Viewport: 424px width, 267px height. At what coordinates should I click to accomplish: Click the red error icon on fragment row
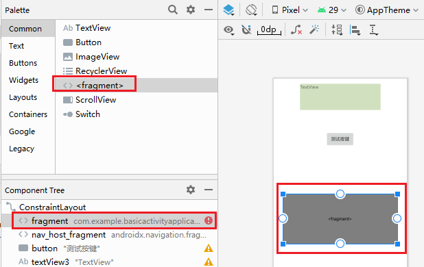(x=209, y=220)
